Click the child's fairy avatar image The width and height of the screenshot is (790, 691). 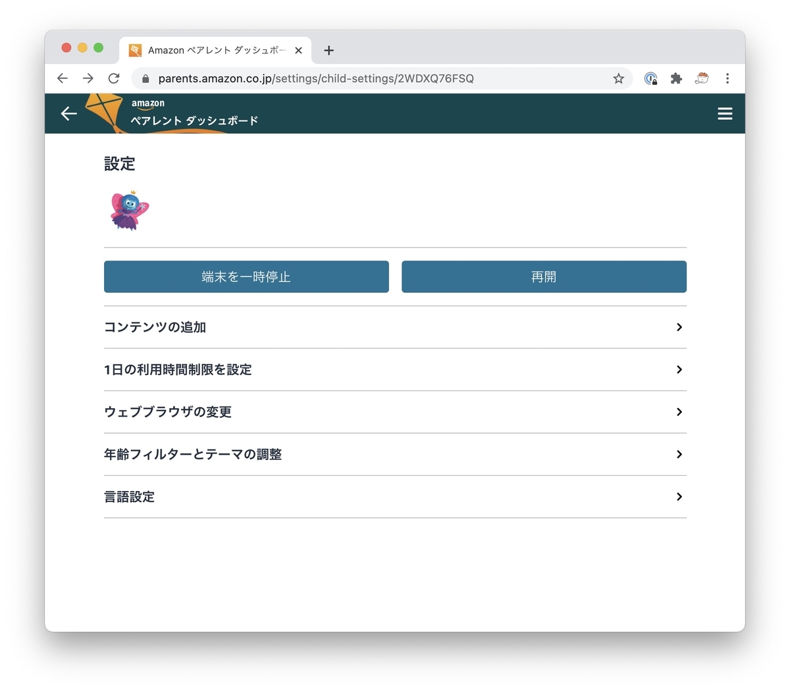coord(130,211)
